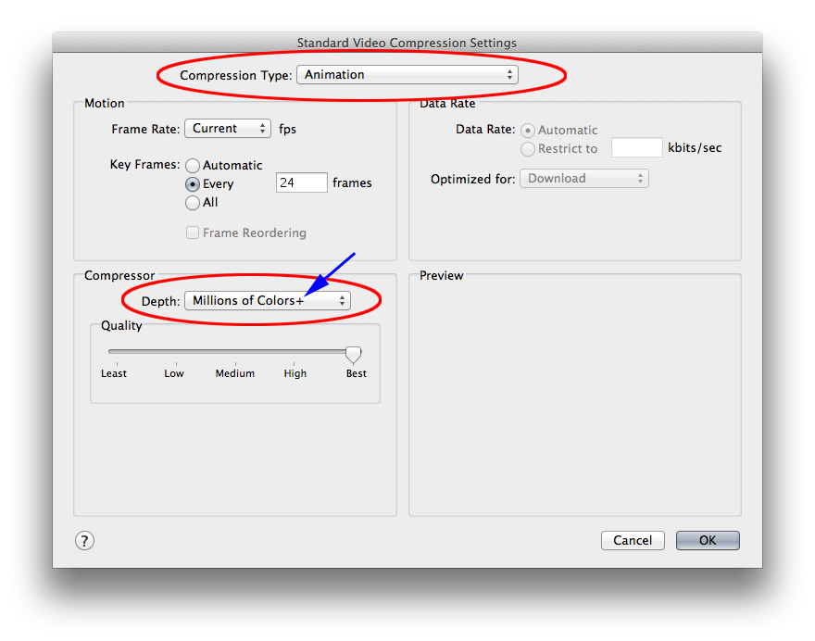
Task: Click the fps unit label
Action: [x=287, y=129]
